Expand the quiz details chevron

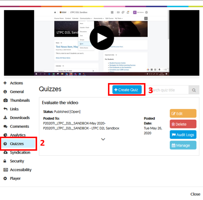tap(103, 139)
